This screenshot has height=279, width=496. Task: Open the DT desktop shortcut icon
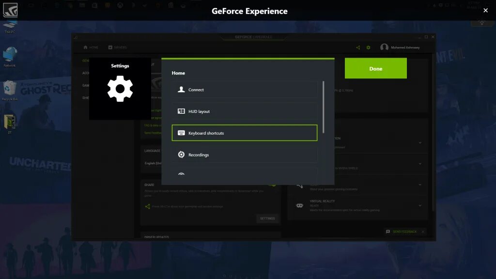[x=10, y=124]
